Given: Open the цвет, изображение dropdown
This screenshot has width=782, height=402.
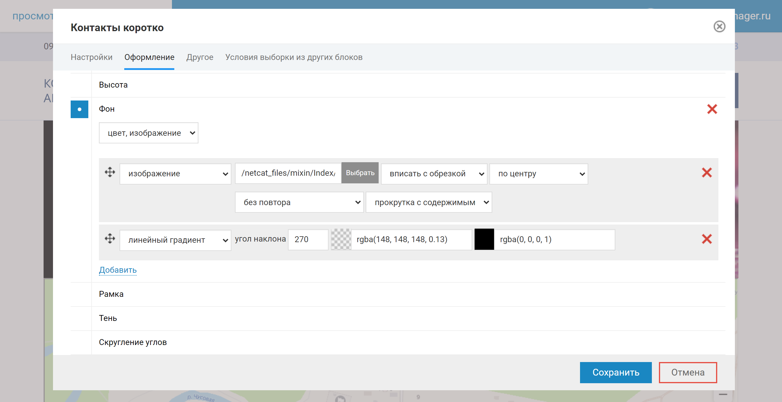Looking at the screenshot, I should pos(148,133).
